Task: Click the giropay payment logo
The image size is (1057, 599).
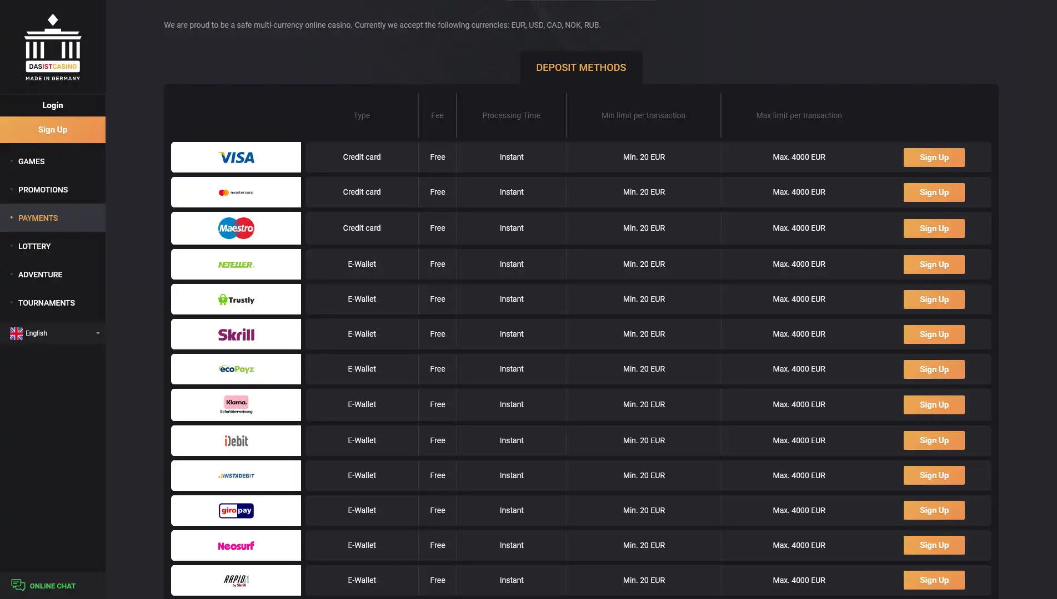Action: tap(236, 511)
